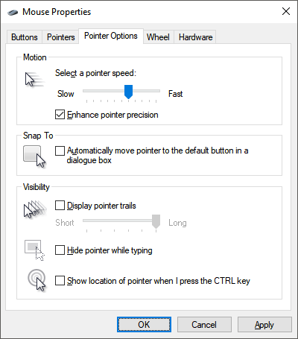Enable Show location of pointer with CTRL
This screenshot has width=298, height=339.
click(60, 281)
